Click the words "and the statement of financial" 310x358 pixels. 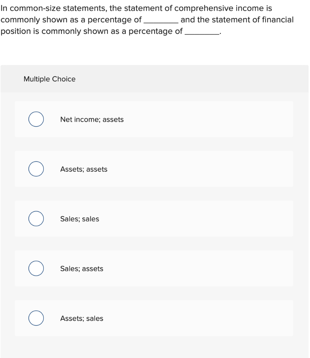[x=237, y=20]
